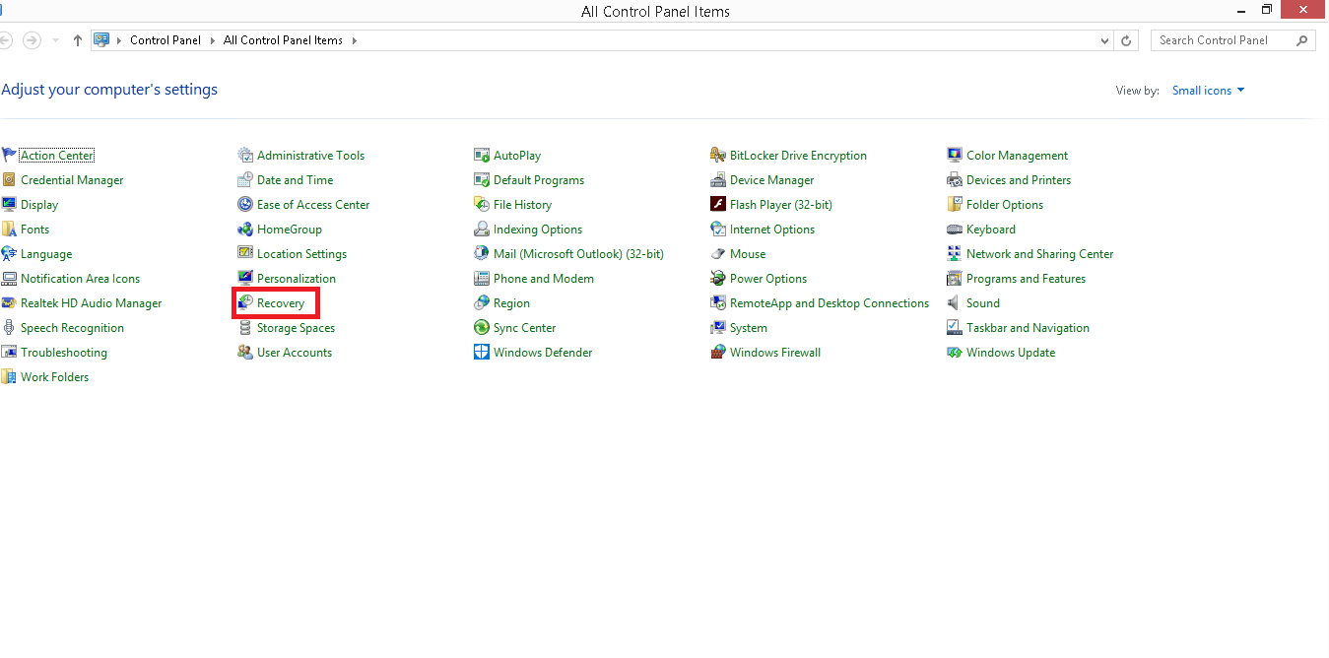Open the Recovery link
The width and height of the screenshot is (1329, 658).
tap(281, 303)
